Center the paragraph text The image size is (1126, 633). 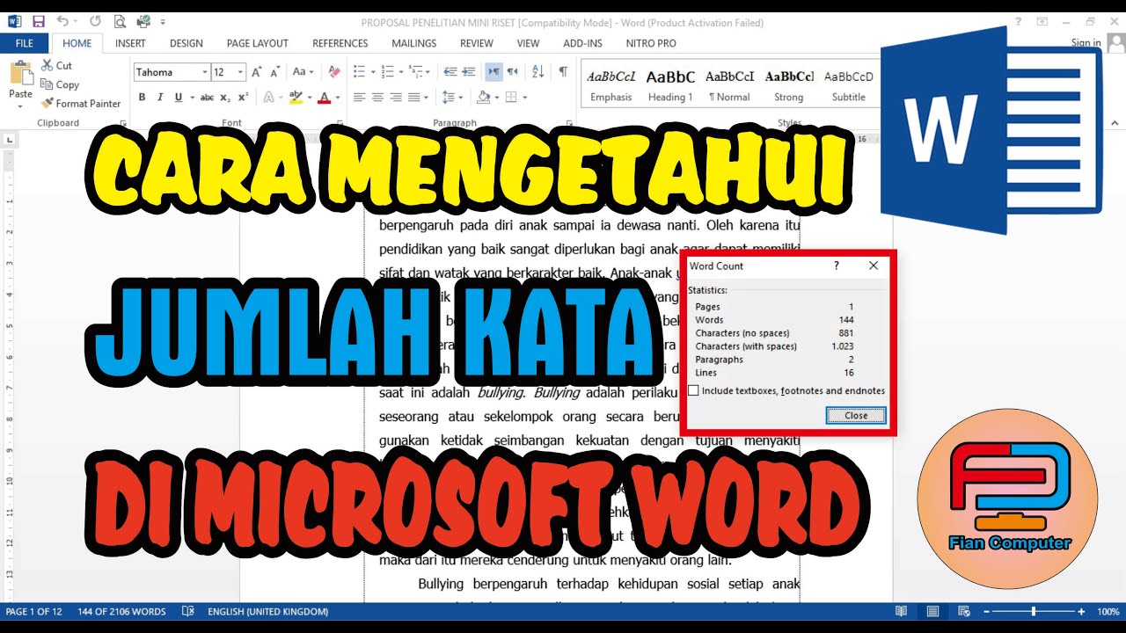(x=377, y=98)
